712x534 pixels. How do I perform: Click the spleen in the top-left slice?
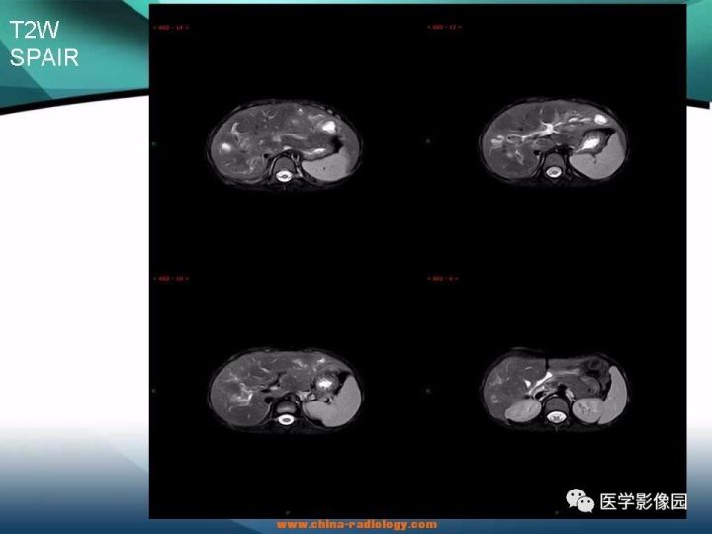coord(328,165)
